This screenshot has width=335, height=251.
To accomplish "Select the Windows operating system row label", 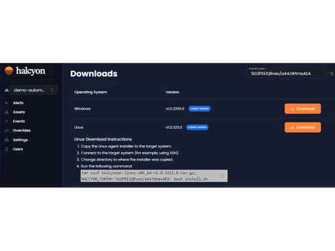I will [x=82, y=108].
